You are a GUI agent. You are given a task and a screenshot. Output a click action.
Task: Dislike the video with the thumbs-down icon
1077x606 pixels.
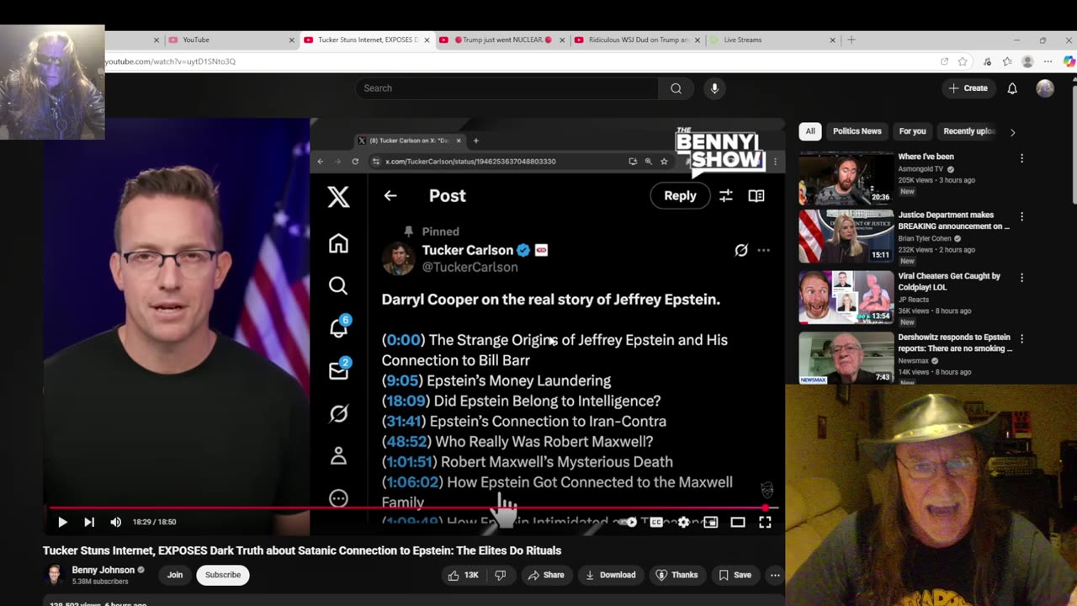point(500,575)
